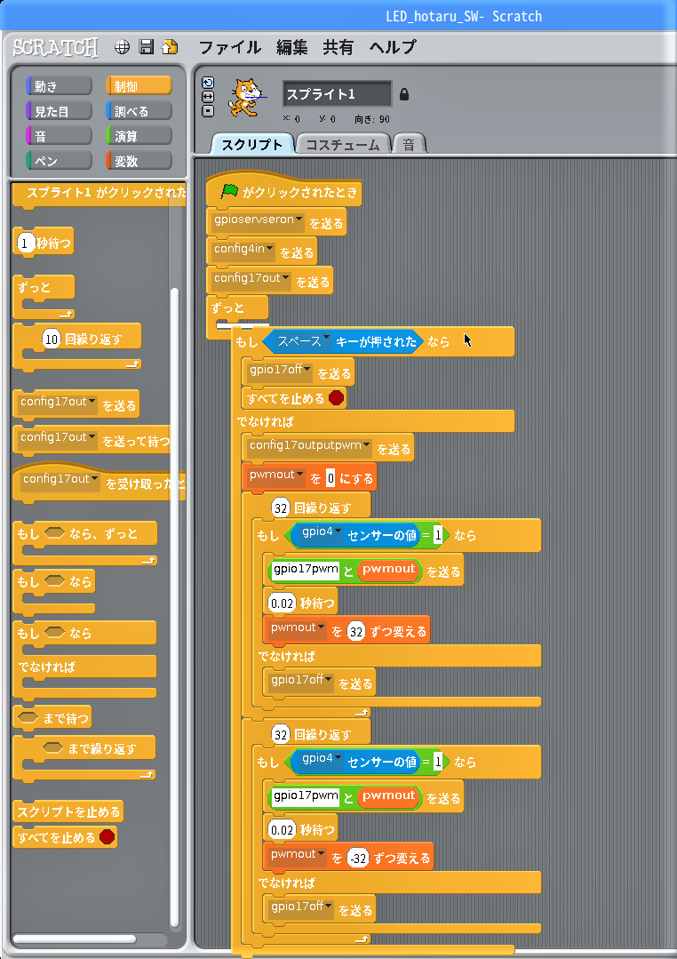Switch to the コスチューム tab
The height and width of the screenshot is (959, 677).
coord(342,144)
